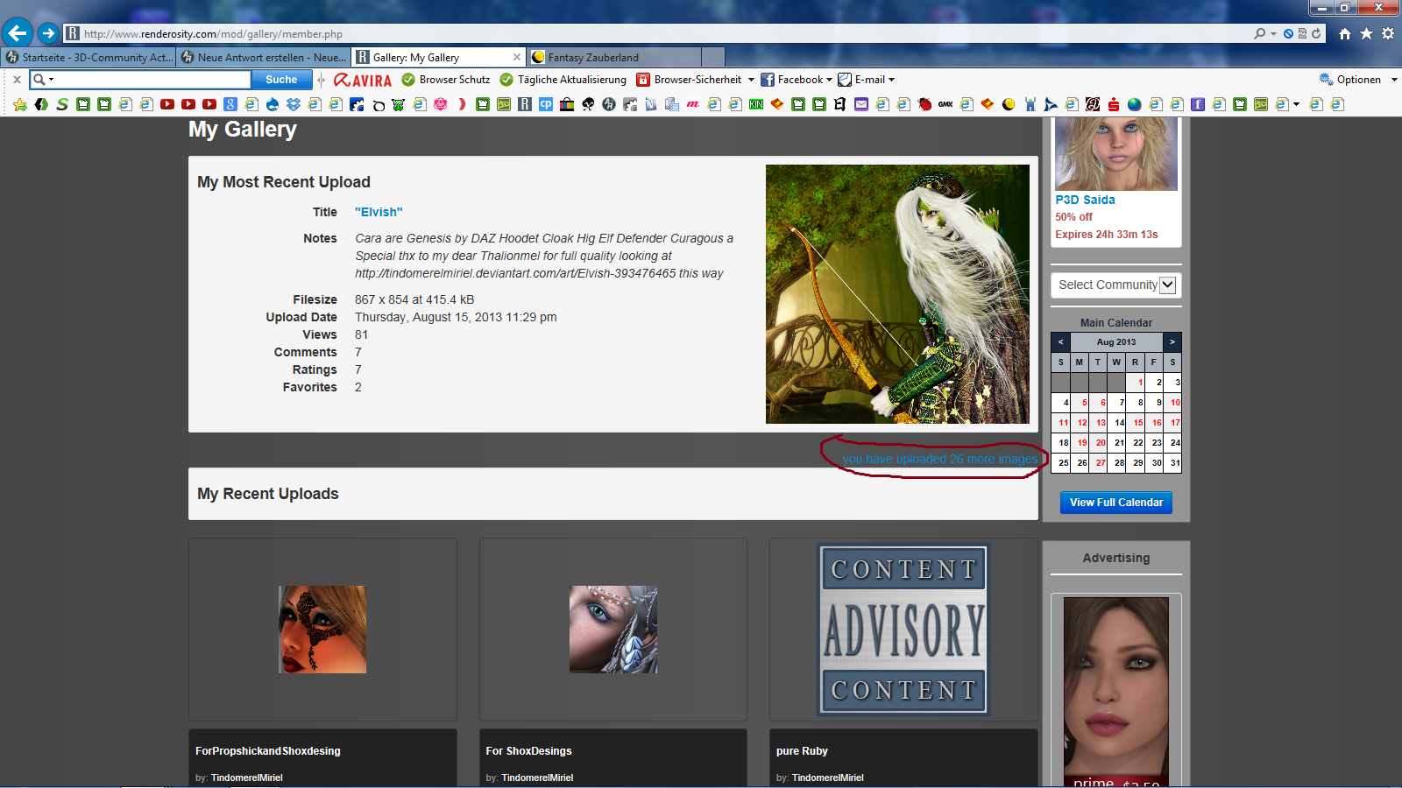This screenshot has height=788, width=1402.
Task: Open the green S bookmark icon
Action: (62, 104)
